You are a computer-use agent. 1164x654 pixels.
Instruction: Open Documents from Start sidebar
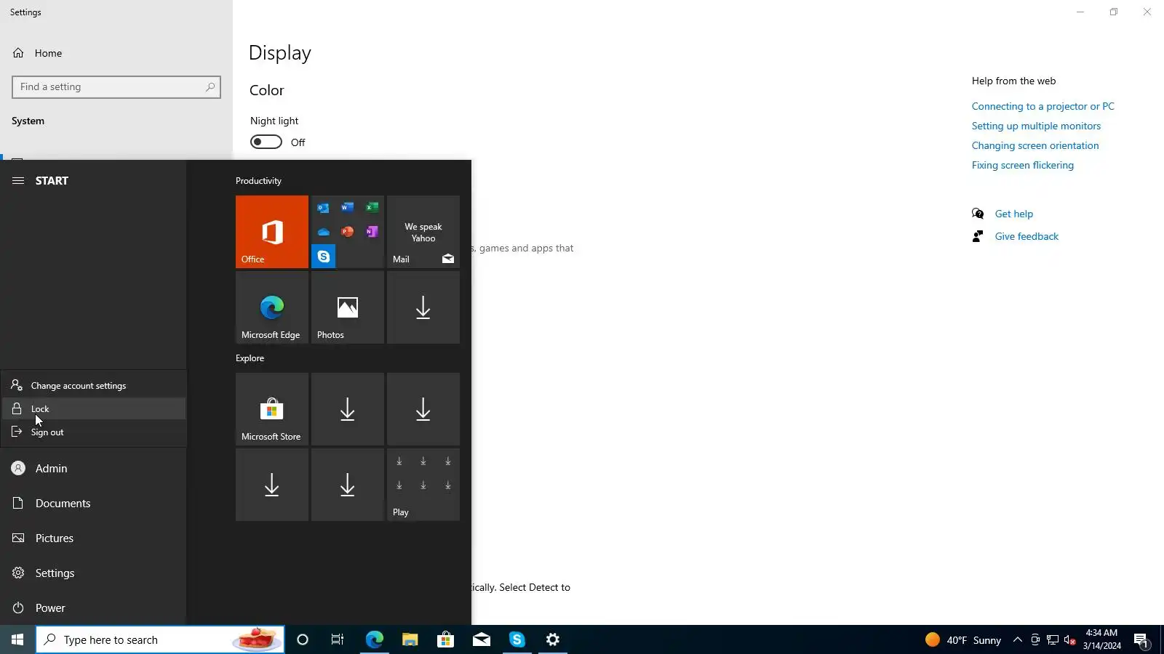[93, 504]
